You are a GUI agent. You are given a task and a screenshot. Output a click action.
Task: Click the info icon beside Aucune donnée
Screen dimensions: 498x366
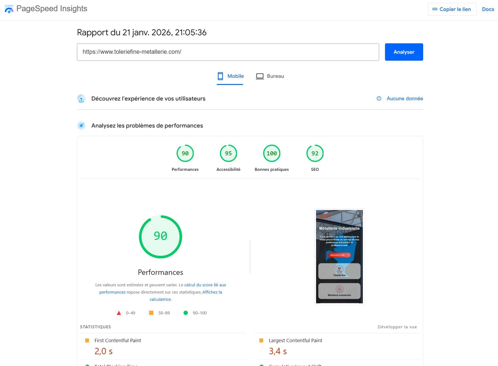pyautogui.click(x=379, y=99)
